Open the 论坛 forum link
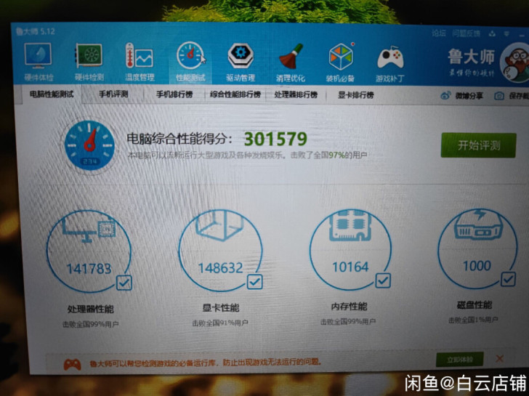This screenshot has height=396, width=529. point(439,33)
